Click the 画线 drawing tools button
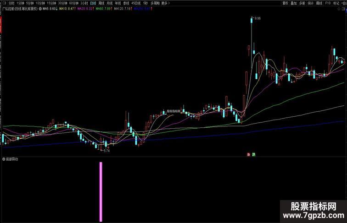347x223 pixels. click(319, 3)
